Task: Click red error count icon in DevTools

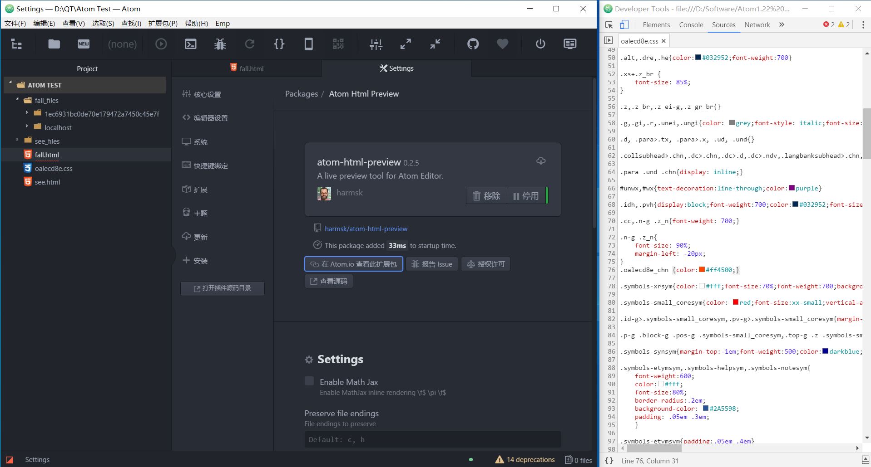Action: coord(826,24)
